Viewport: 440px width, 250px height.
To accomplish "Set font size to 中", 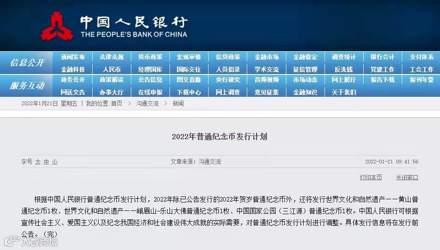I will (x=46, y=162).
